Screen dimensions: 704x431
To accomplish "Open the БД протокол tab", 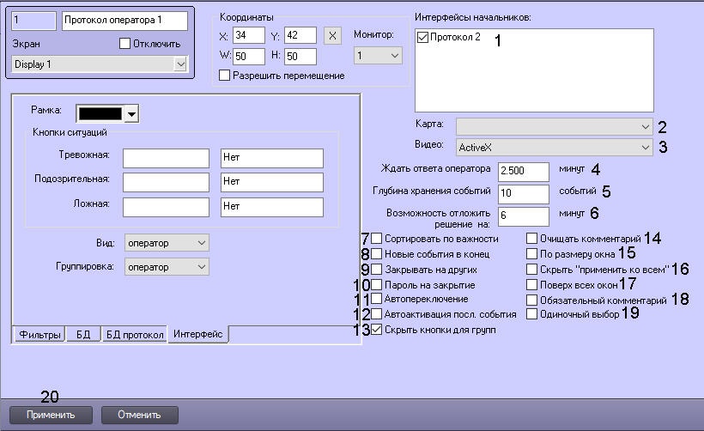I will [x=133, y=335].
